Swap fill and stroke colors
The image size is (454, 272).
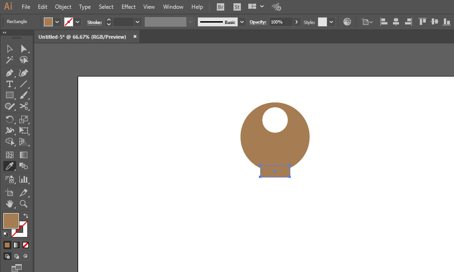pyautogui.click(x=26, y=216)
